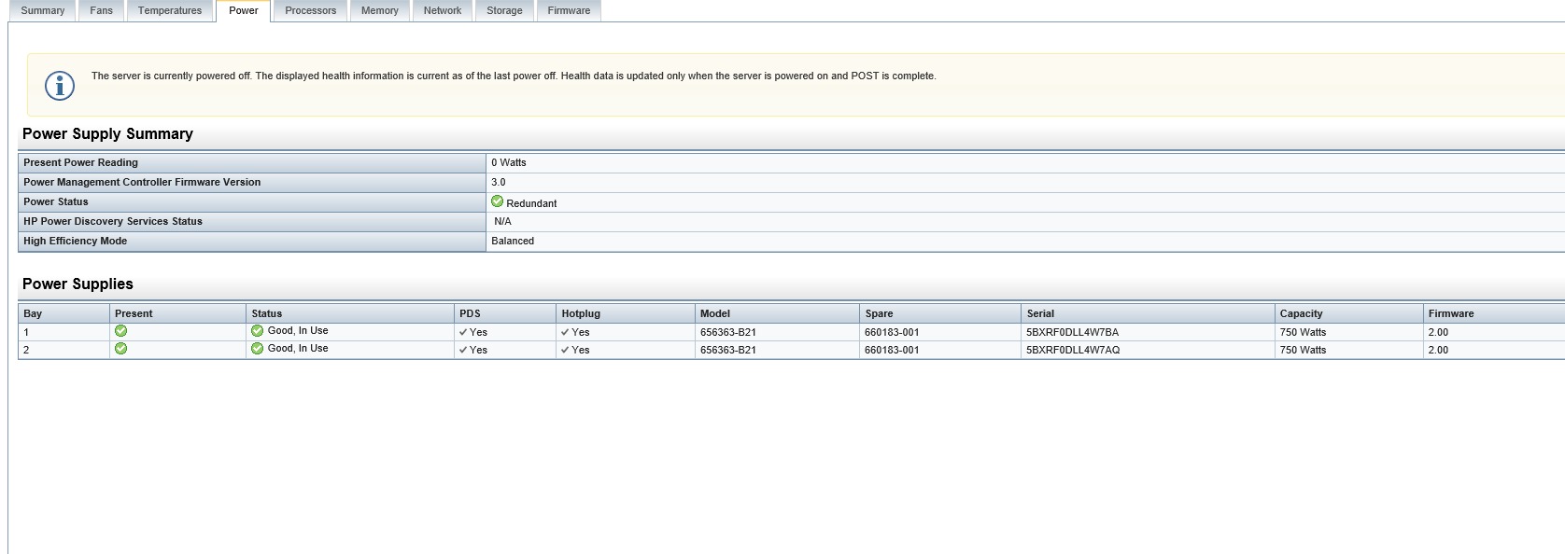This screenshot has width=1565, height=554.
Task: View the Firmware tab
Action: click(569, 10)
